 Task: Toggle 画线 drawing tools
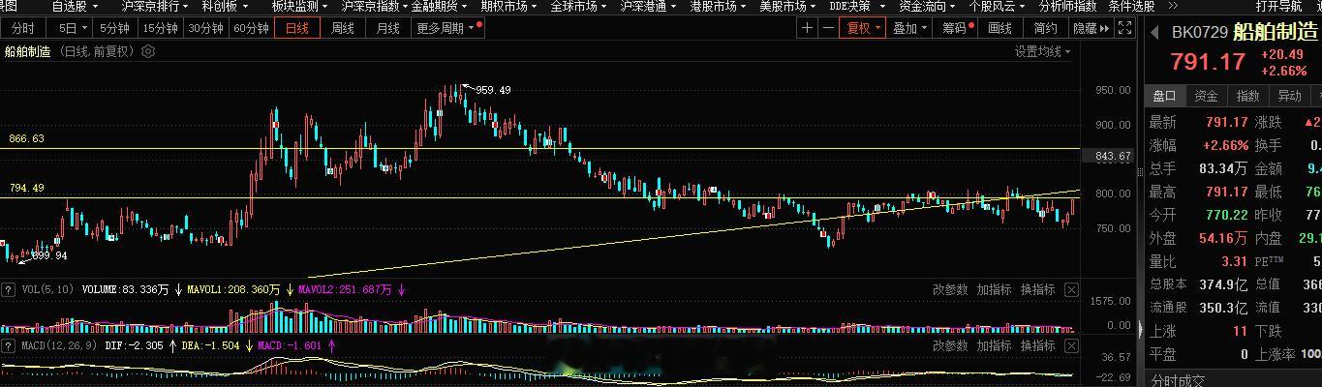click(1000, 28)
